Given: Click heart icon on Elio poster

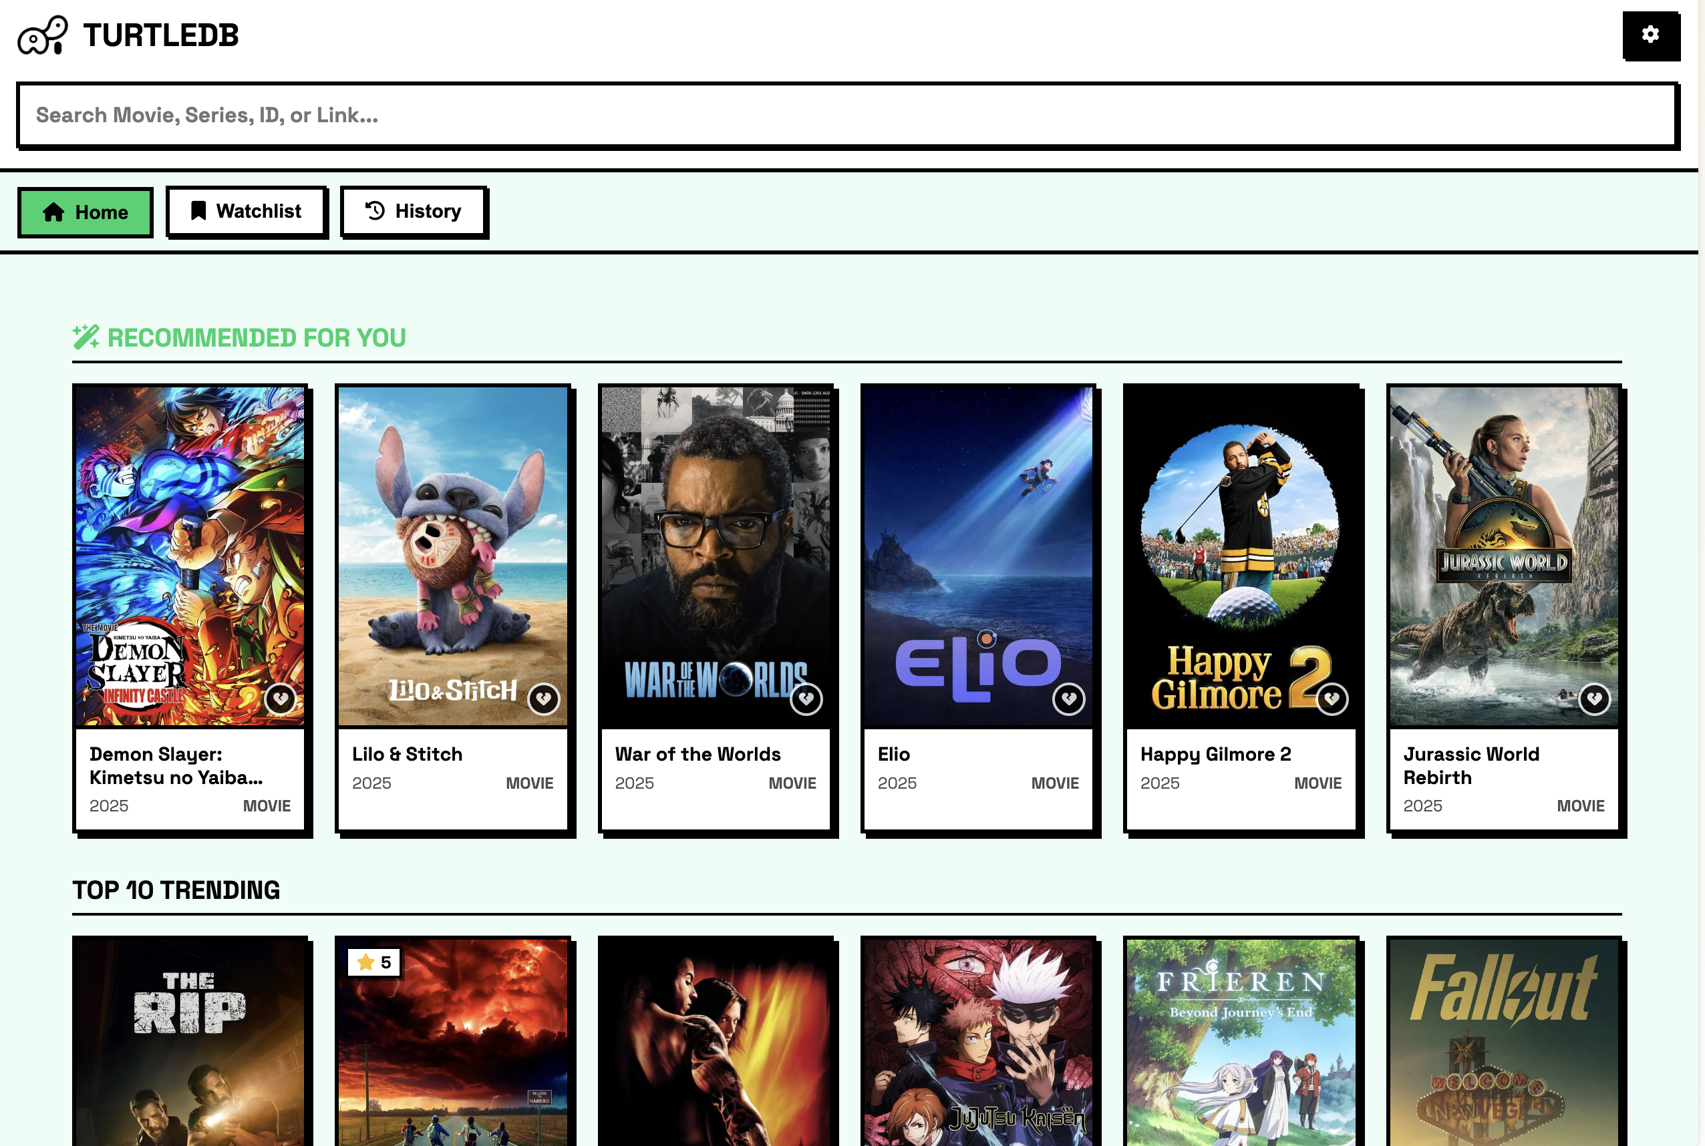Looking at the screenshot, I should click(1068, 699).
